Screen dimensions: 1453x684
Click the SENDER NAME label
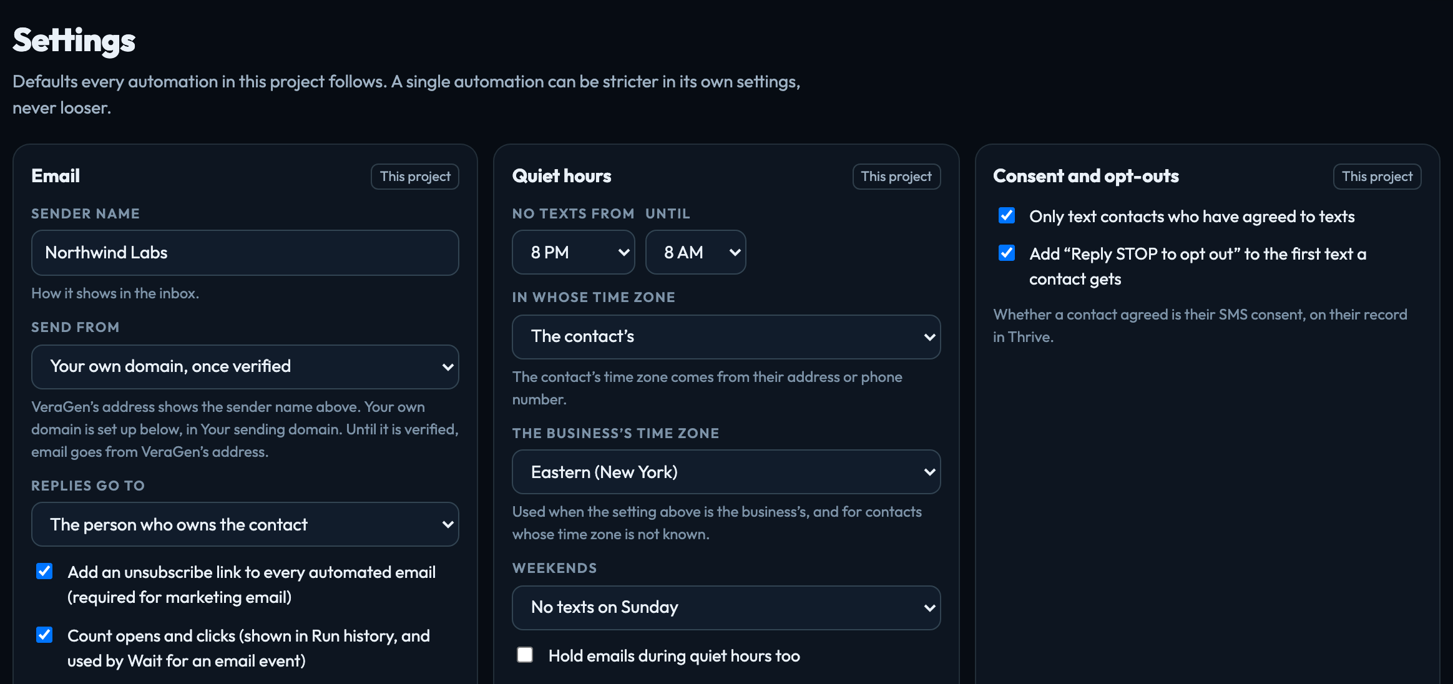click(86, 213)
